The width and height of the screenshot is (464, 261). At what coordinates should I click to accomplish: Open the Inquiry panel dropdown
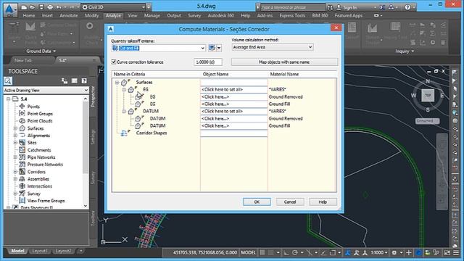tap(405, 51)
